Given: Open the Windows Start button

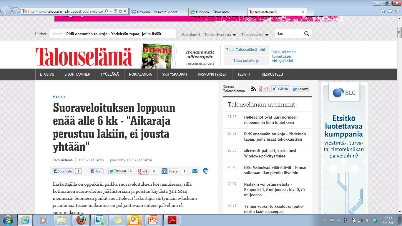Looking at the screenshot, I should pyautogui.click(x=8, y=220).
